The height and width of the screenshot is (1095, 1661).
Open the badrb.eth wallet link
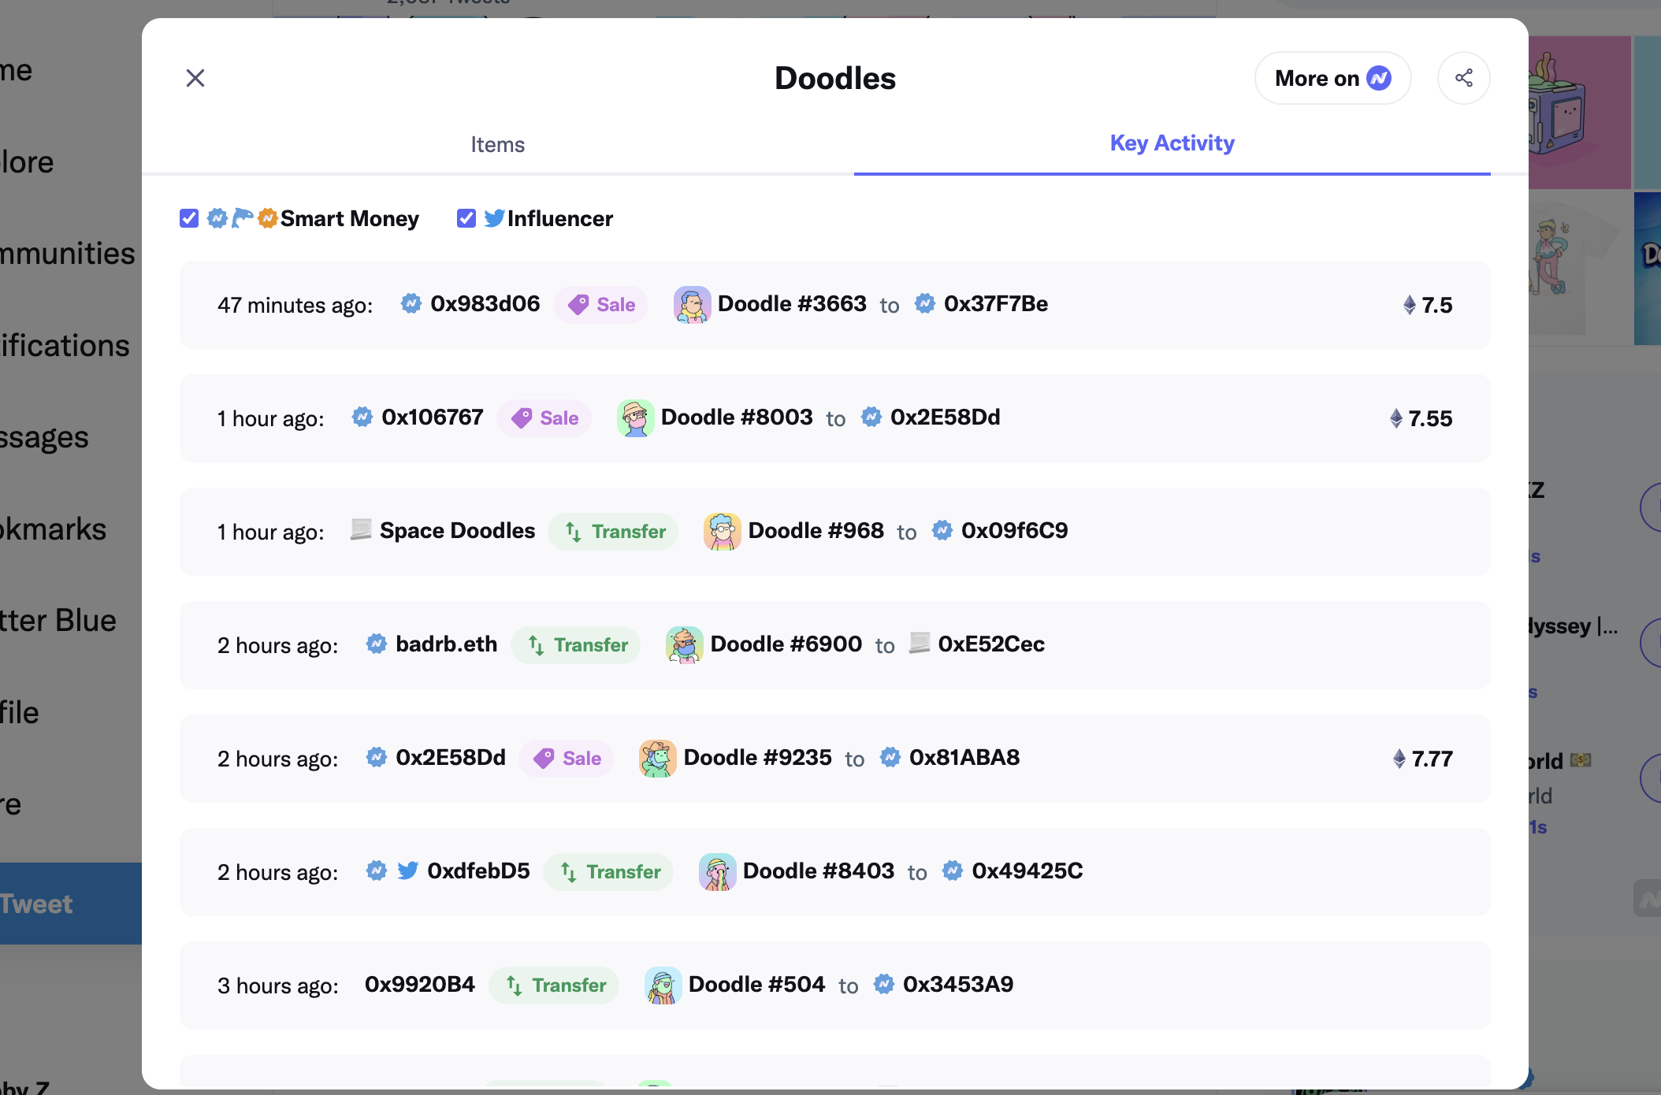point(446,644)
